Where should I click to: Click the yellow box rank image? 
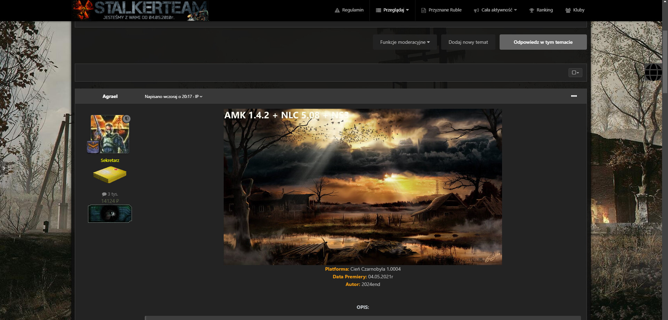coord(110,175)
